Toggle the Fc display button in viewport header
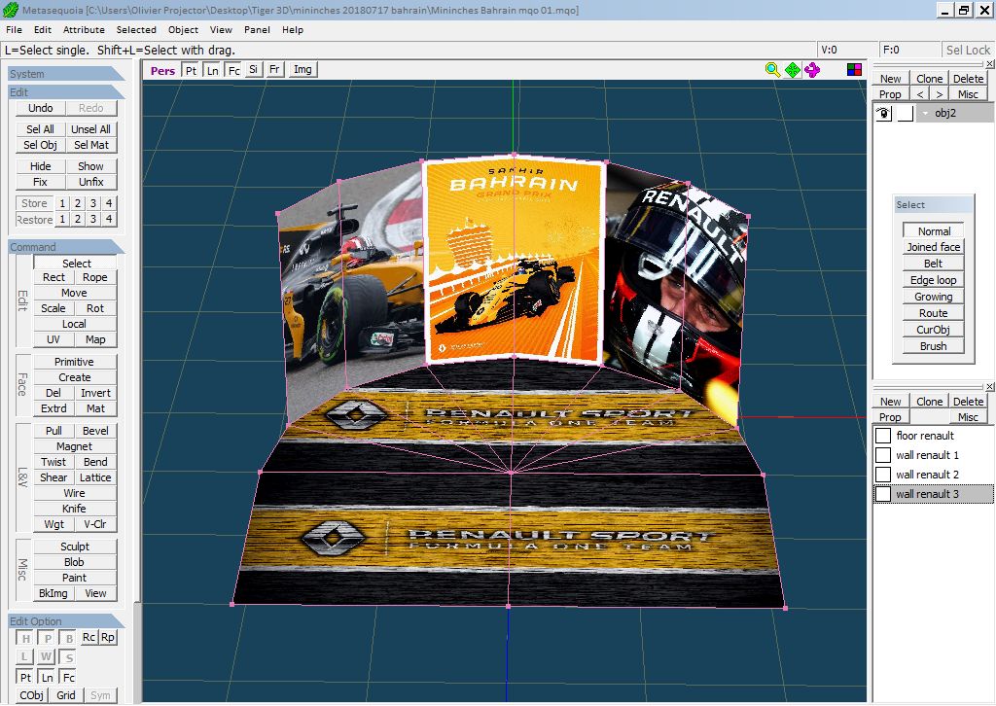The width and height of the screenshot is (996, 706). (x=233, y=70)
